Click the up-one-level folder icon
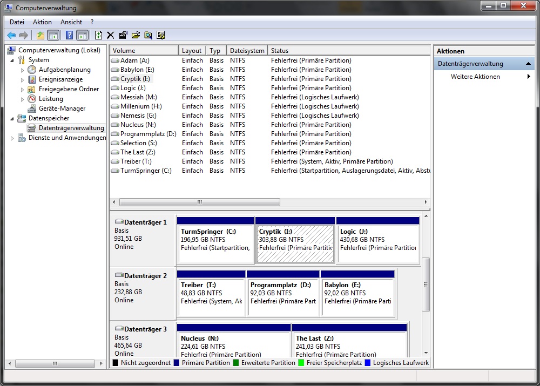 [x=40, y=35]
